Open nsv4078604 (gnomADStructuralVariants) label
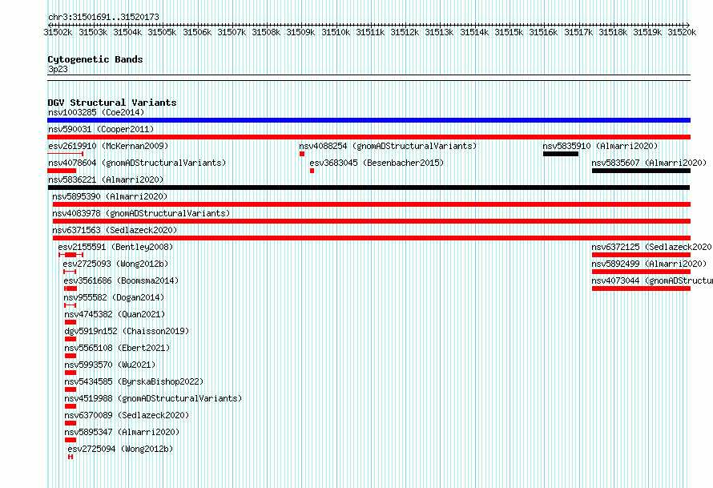The height and width of the screenshot is (488, 713). click(x=137, y=163)
